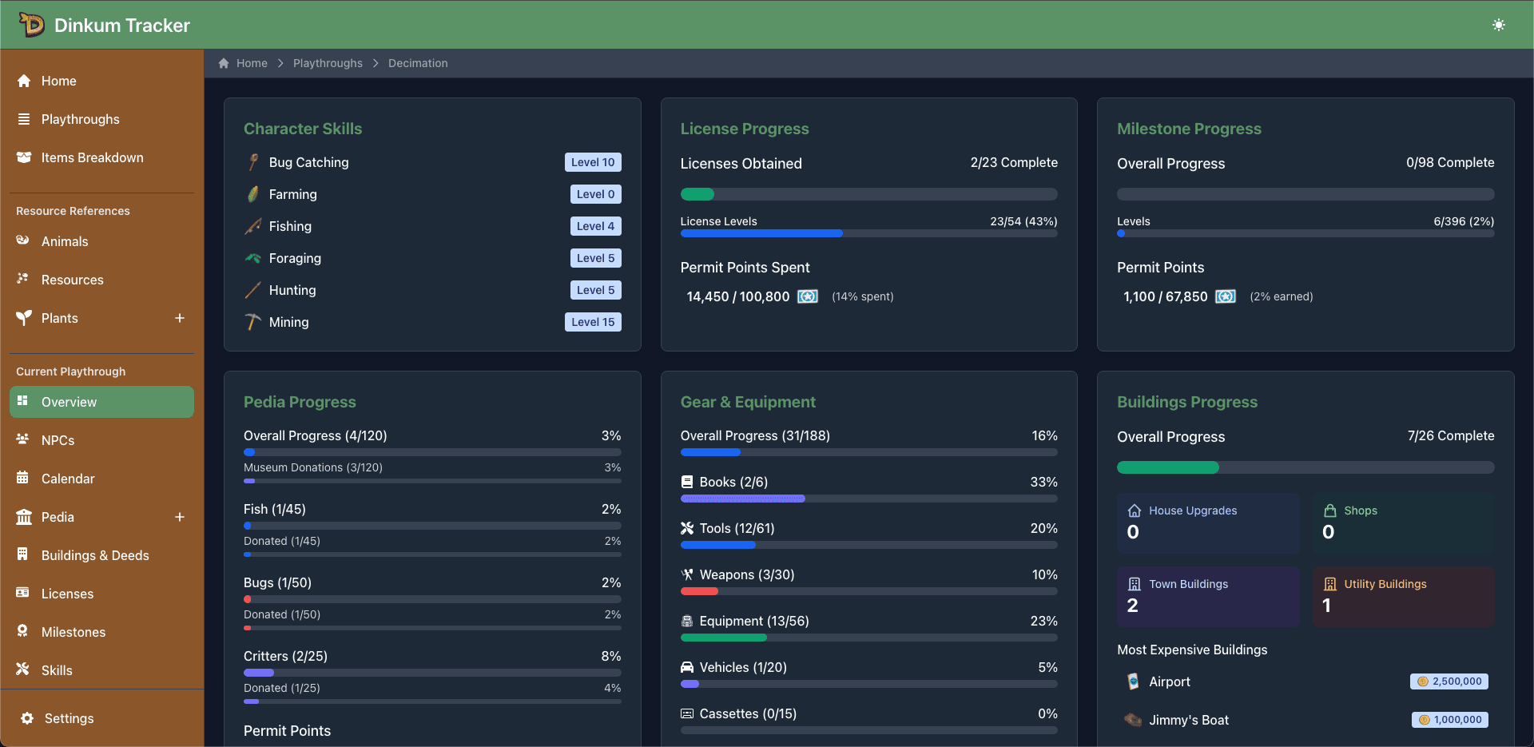Click the Licenses Obtained progress bar
This screenshot has width=1534, height=747.
pyautogui.click(x=868, y=194)
